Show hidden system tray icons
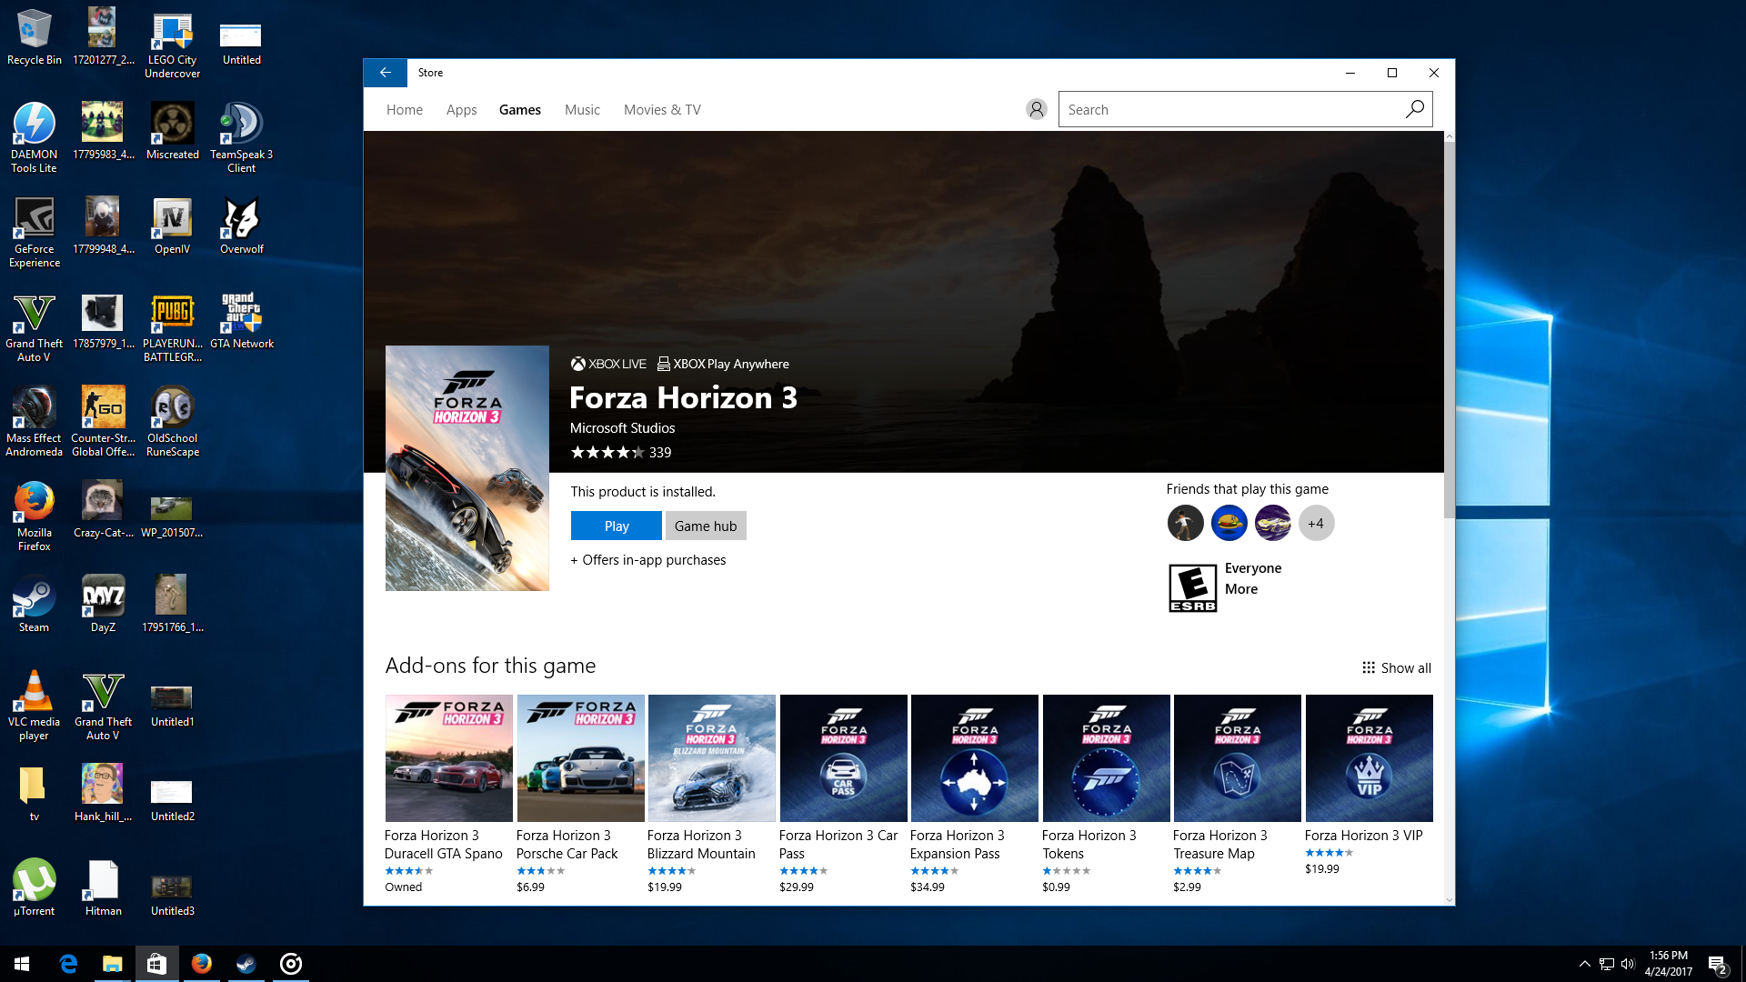 [1585, 964]
